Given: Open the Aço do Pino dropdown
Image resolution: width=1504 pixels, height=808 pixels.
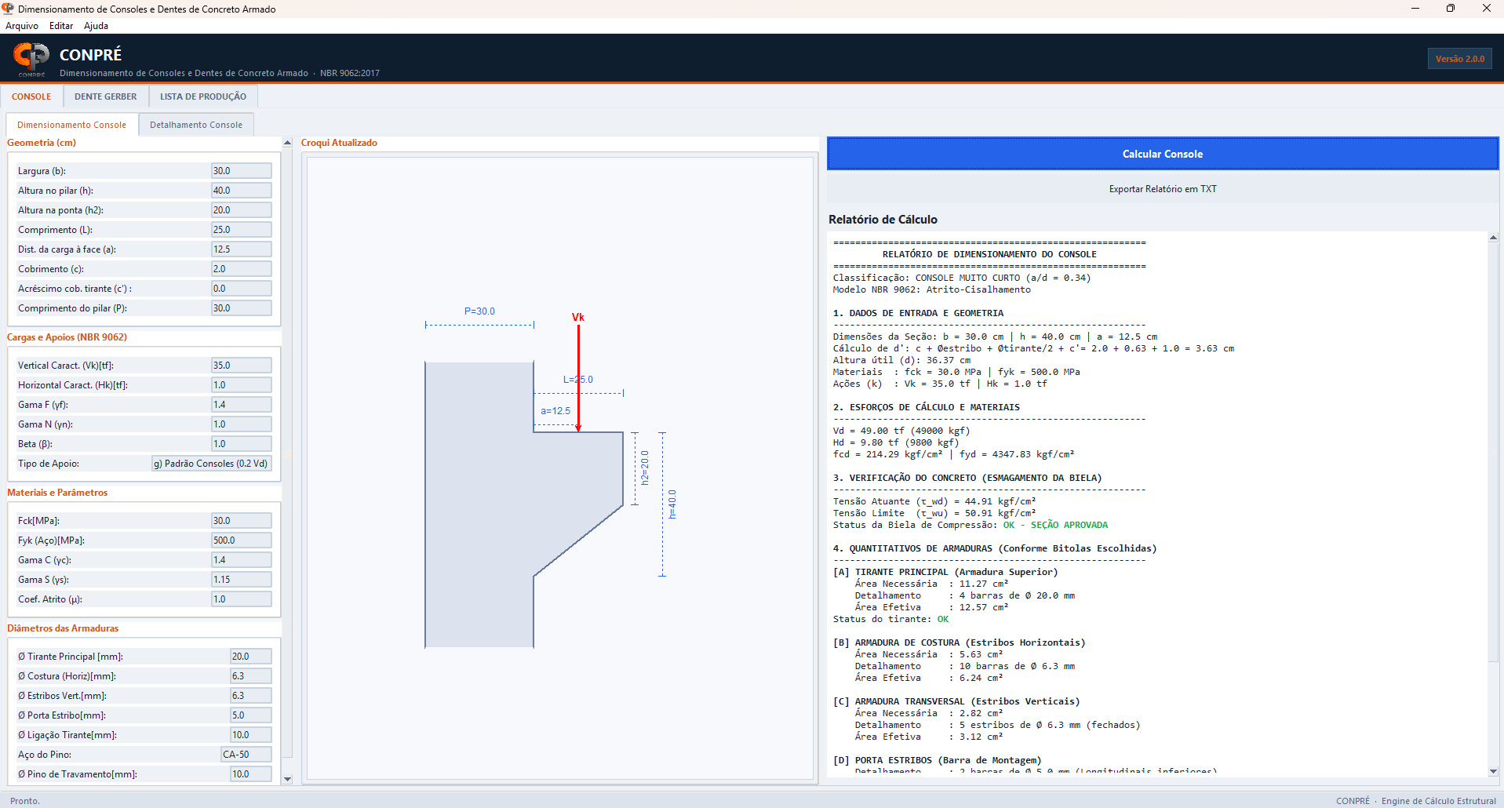Looking at the screenshot, I should pos(246,755).
